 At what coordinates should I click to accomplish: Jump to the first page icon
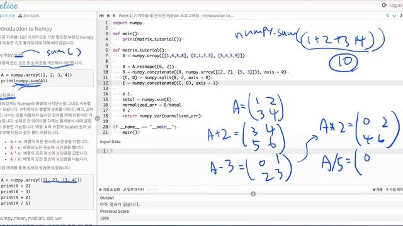(101, 16)
